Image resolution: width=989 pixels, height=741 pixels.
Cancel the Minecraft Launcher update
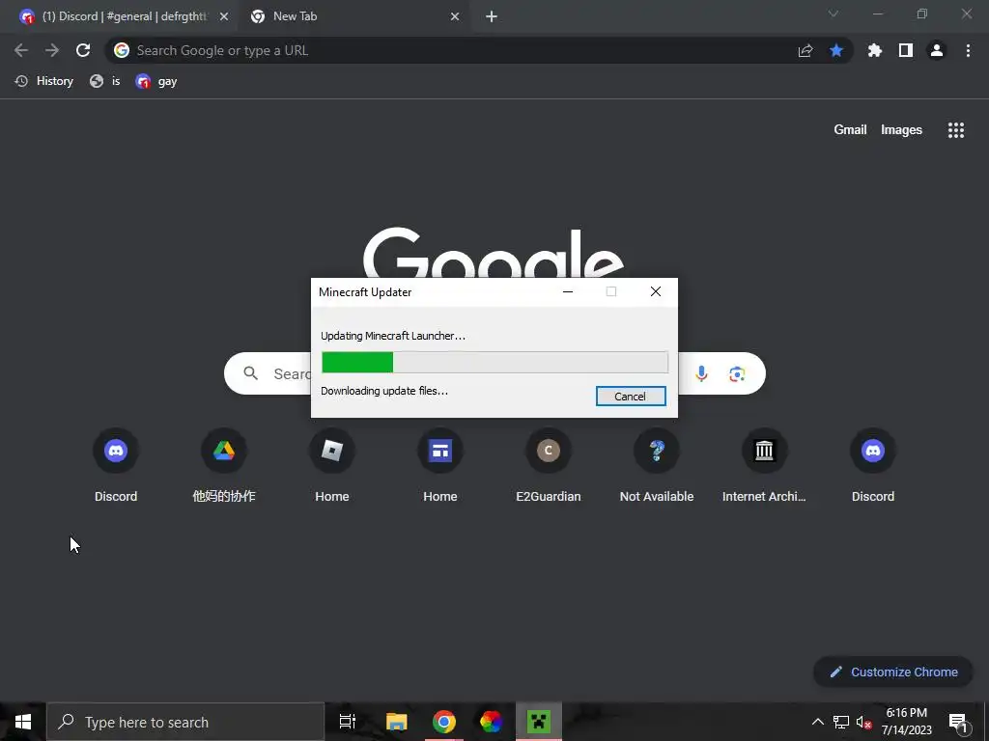coord(630,397)
